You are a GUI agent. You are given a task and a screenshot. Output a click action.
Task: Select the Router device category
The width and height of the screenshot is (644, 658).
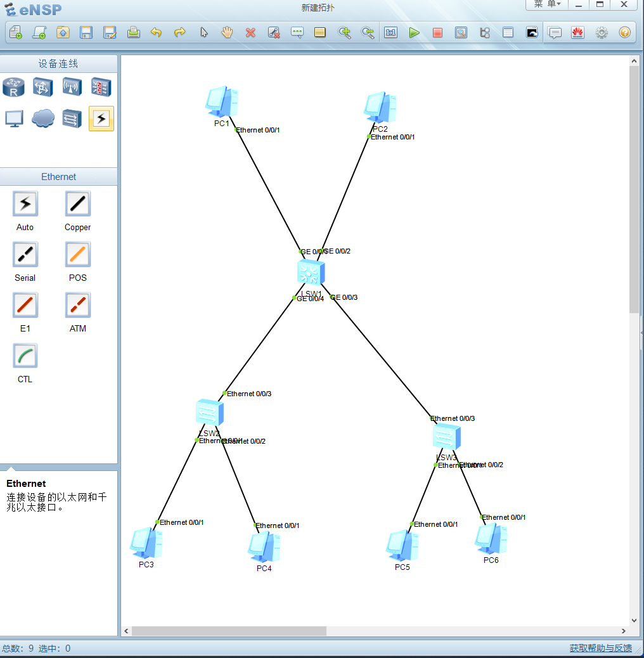point(13,87)
